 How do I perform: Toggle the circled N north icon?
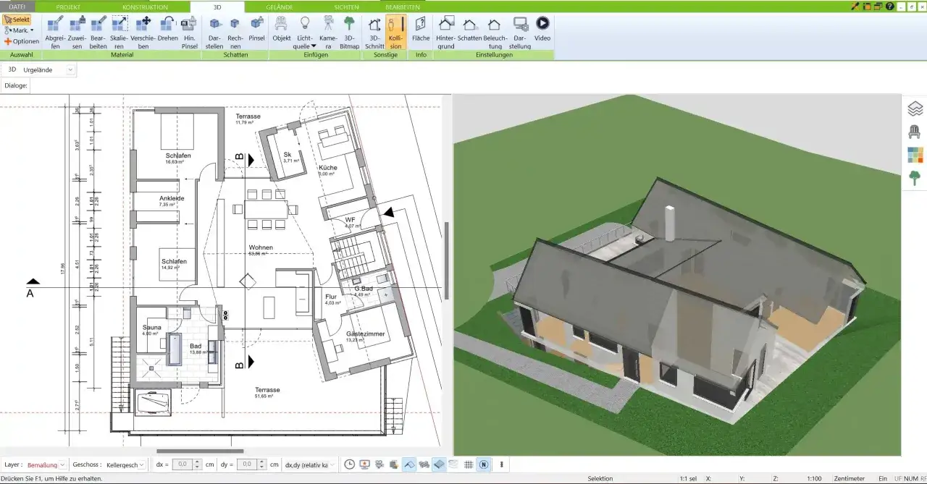pos(483,464)
